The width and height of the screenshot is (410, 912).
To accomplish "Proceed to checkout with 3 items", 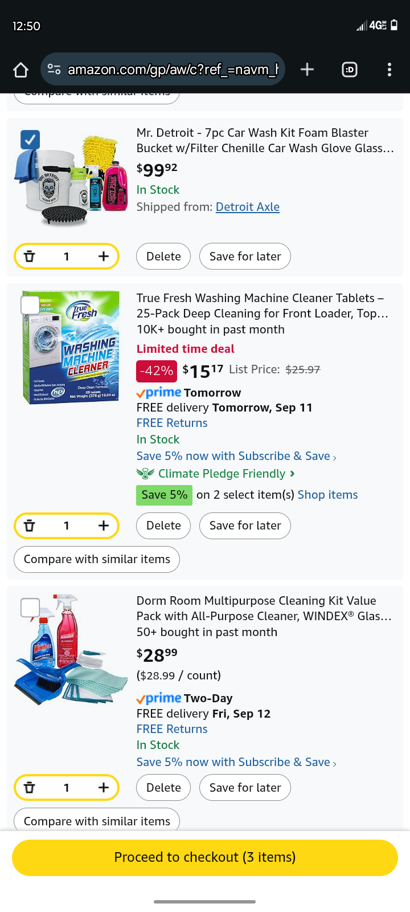I will (205, 857).
